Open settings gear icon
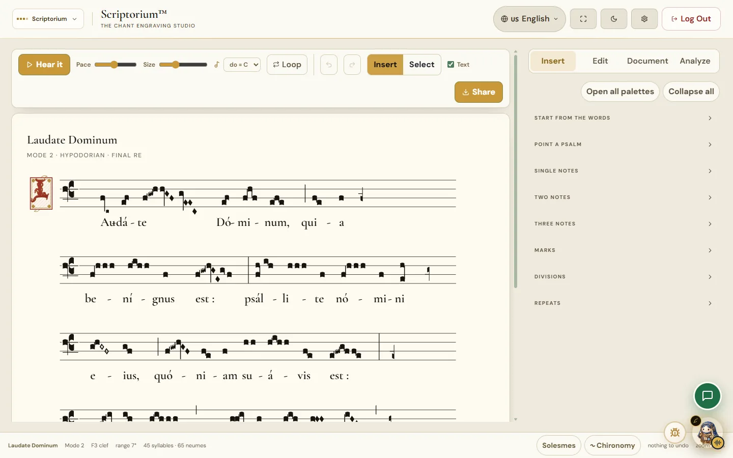Screen dimensions: 733x458 (644, 19)
